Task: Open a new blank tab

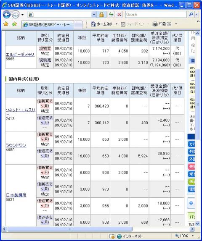Action: coord(78,25)
